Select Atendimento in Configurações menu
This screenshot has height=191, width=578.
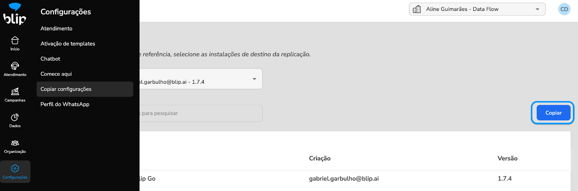tap(56, 28)
